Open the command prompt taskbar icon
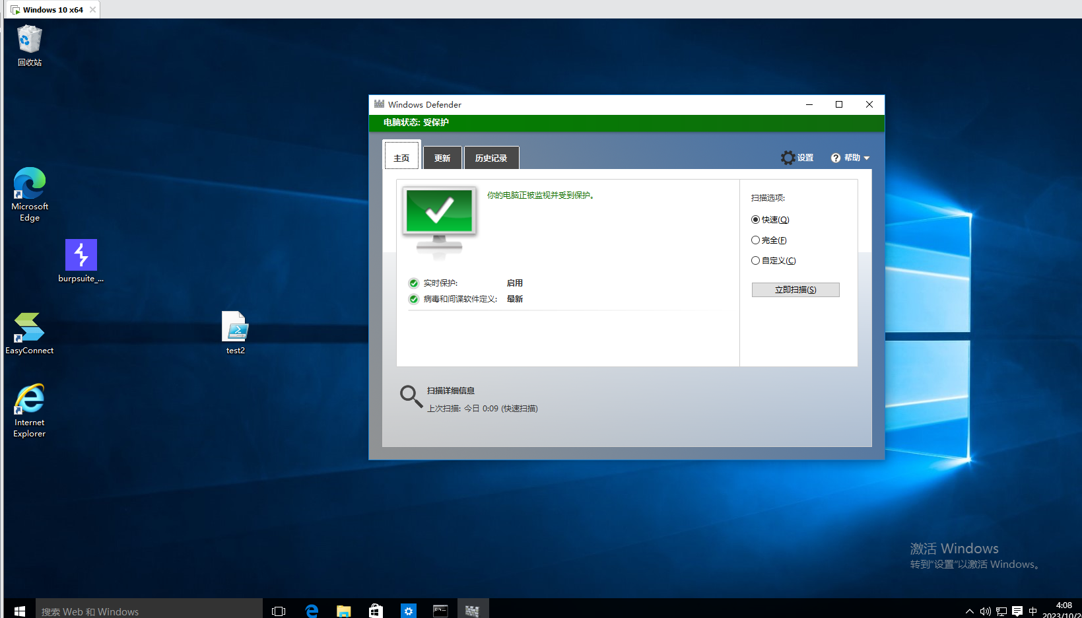 point(440,611)
